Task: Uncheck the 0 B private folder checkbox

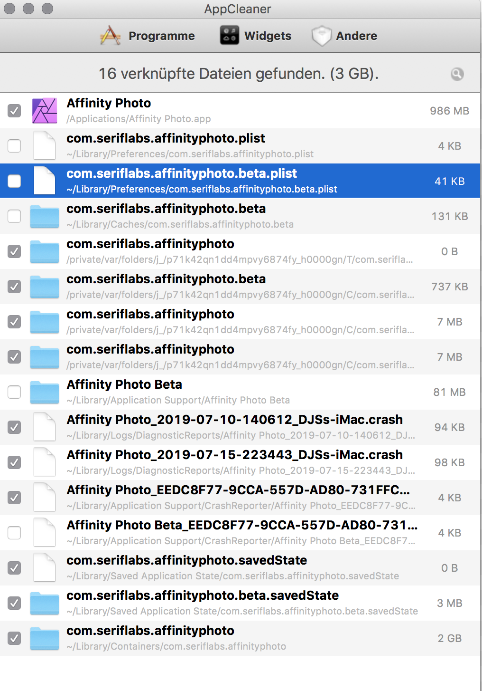Action: 14,251
